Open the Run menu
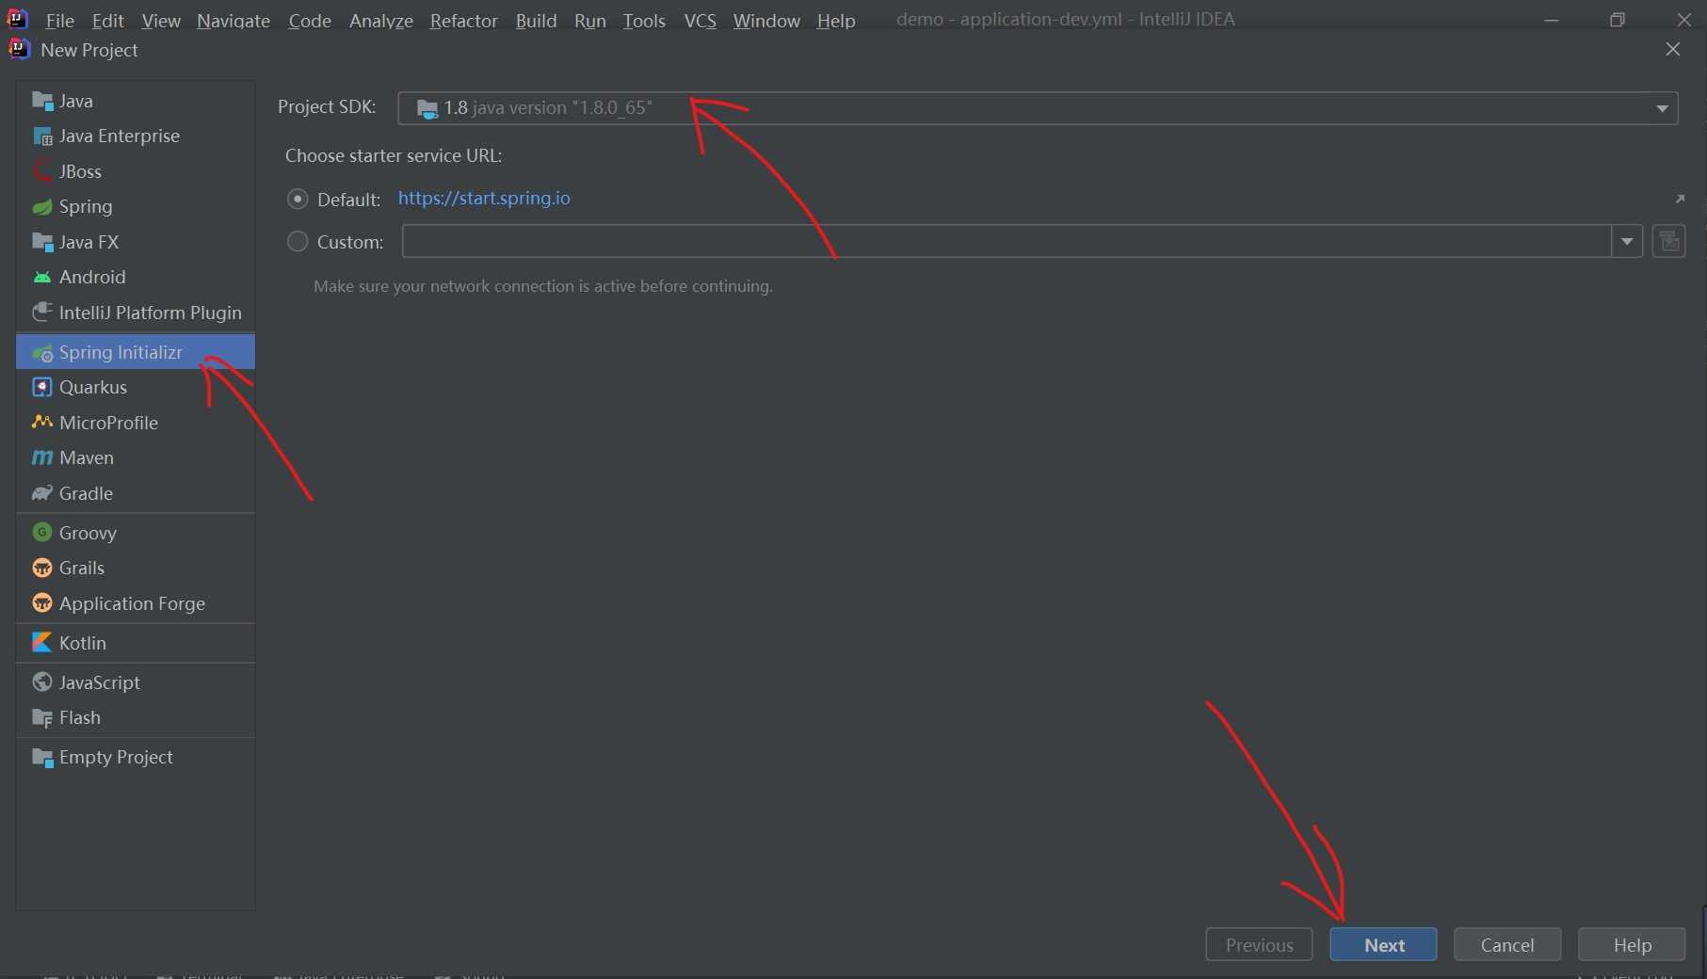The height and width of the screenshot is (979, 1707). click(590, 20)
